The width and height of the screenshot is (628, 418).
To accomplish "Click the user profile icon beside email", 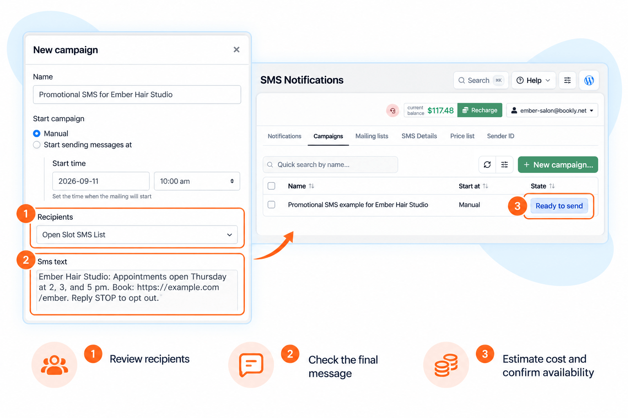I will point(514,110).
